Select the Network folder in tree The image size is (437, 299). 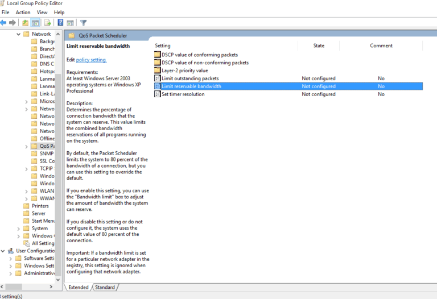41,34
